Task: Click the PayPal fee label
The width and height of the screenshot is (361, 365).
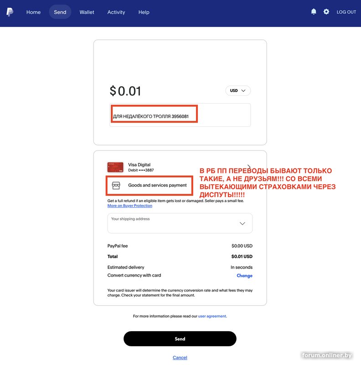Action: pyautogui.click(x=118, y=246)
